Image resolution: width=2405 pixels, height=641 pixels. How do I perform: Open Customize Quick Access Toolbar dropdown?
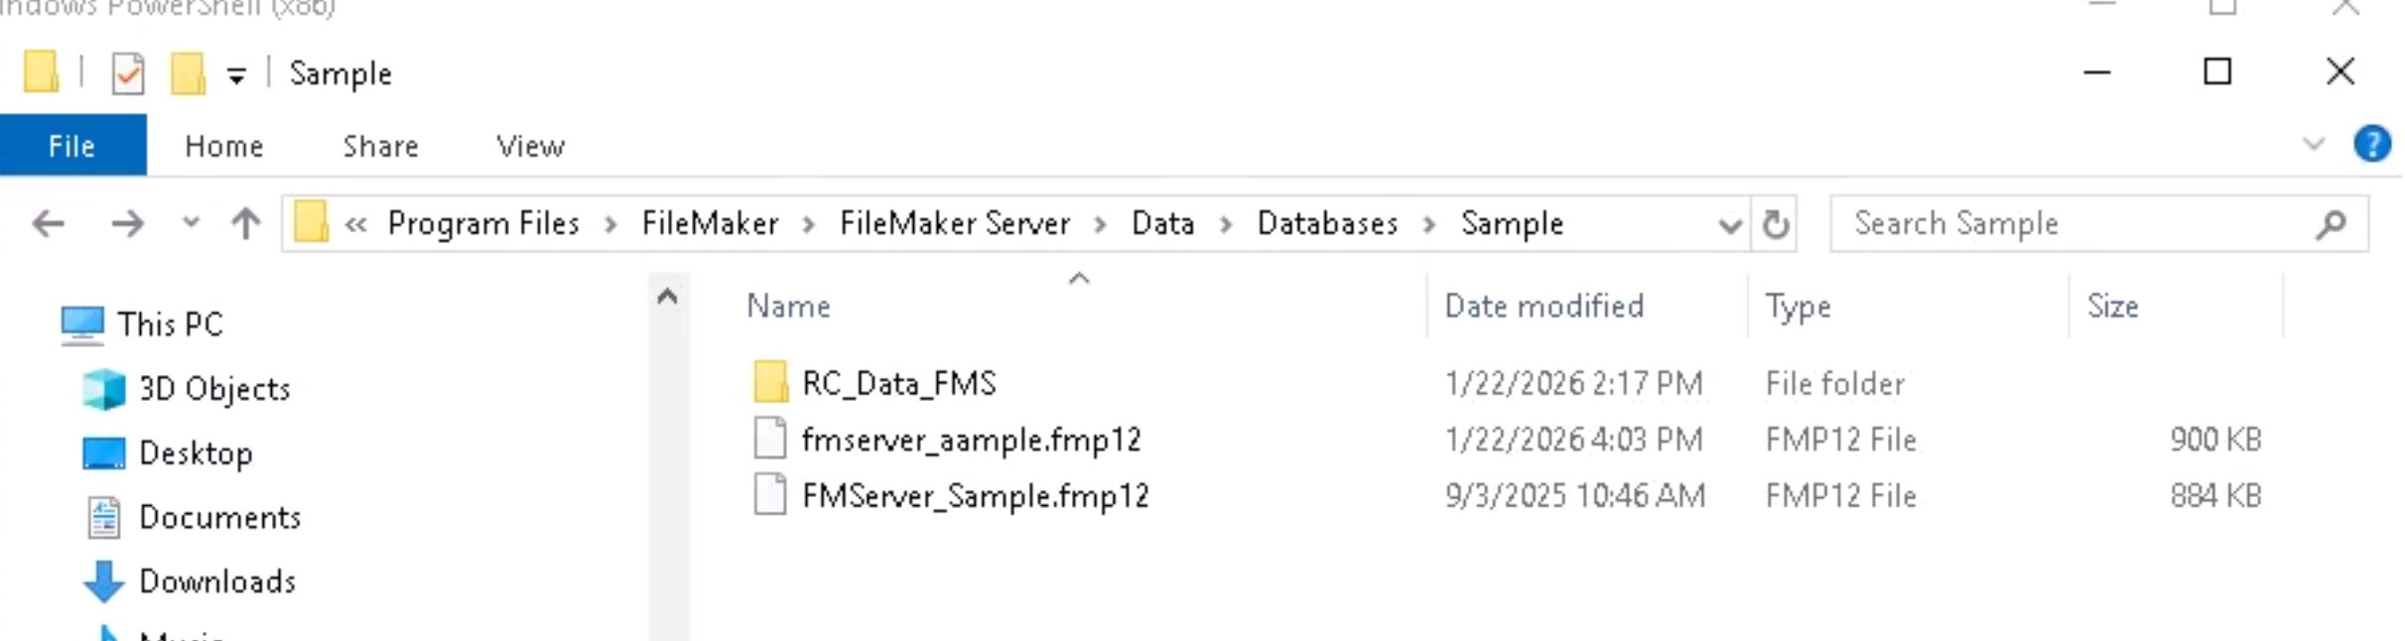click(x=236, y=75)
